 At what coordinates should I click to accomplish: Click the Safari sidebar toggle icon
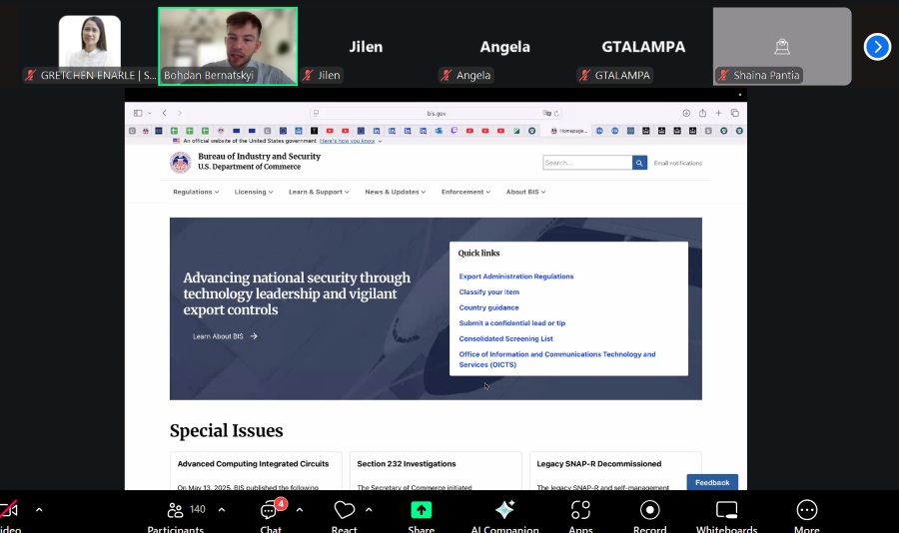138,113
